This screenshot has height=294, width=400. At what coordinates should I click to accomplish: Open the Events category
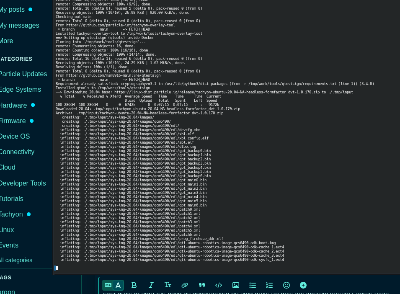[9, 245]
